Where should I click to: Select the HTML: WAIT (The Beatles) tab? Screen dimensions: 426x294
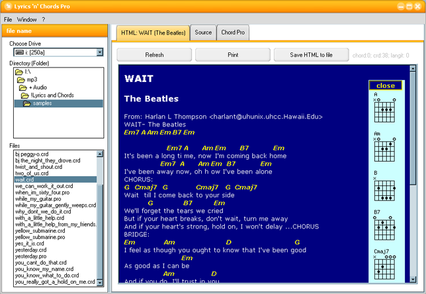pyautogui.click(x=153, y=33)
